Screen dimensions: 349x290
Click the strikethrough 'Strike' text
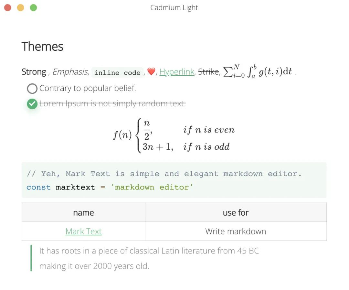(x=208, y=72)
